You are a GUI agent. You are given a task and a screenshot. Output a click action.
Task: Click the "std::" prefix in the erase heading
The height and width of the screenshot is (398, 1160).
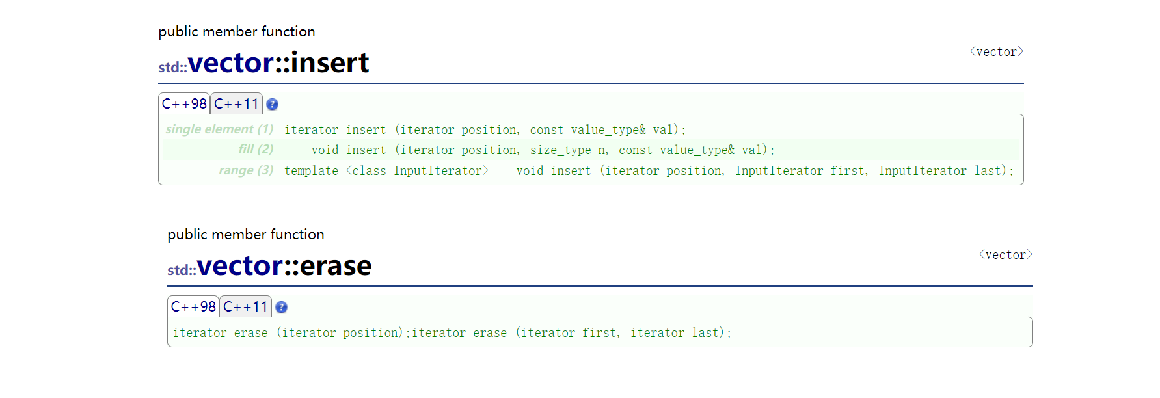tap(182, 270)
